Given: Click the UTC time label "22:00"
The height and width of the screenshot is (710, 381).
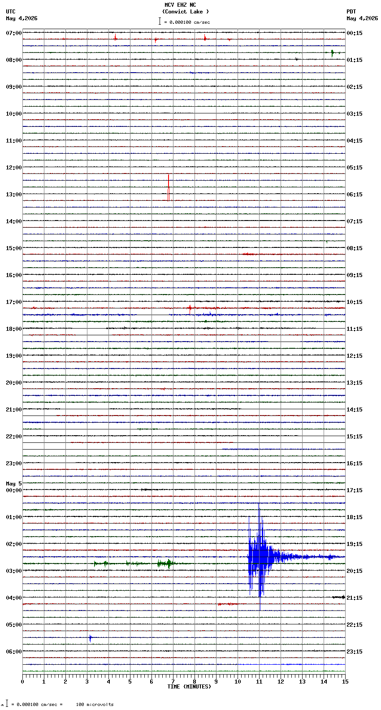Looking at the screenshot, I should [x=14, y=437].
